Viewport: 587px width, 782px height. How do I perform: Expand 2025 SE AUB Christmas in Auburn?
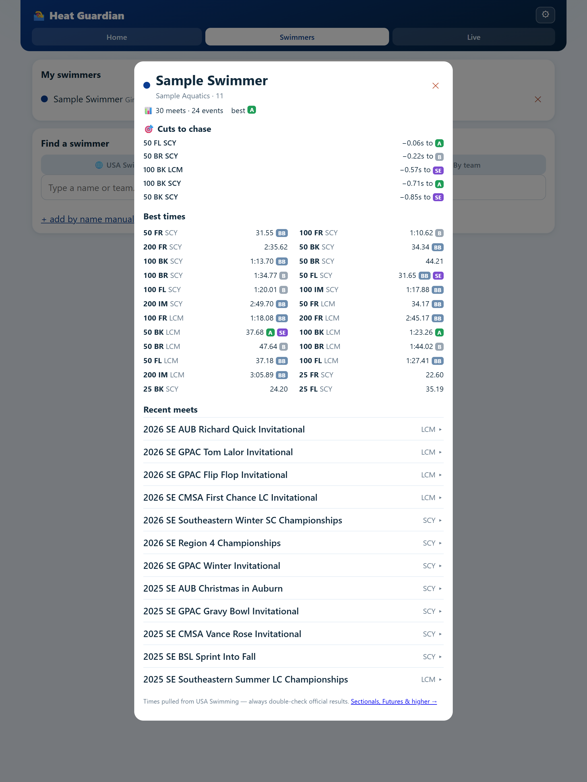click(293, 588)
